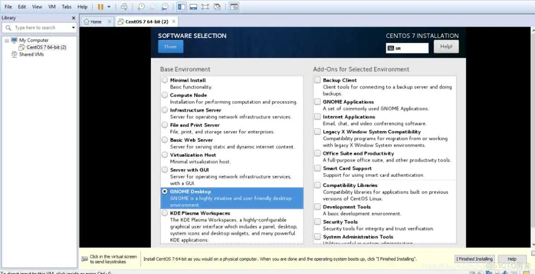Toggle the library sidebar view icon

(181, 7)
